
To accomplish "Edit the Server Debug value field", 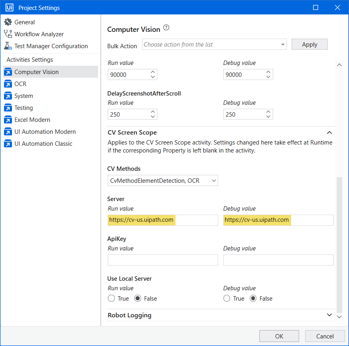I will coord(278,220).
